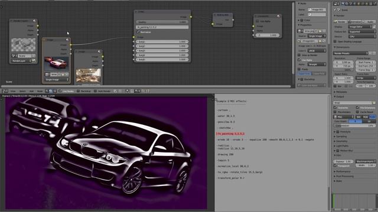Click the Render button in Render panel
378x212 pixels.
tap(340, 22)
